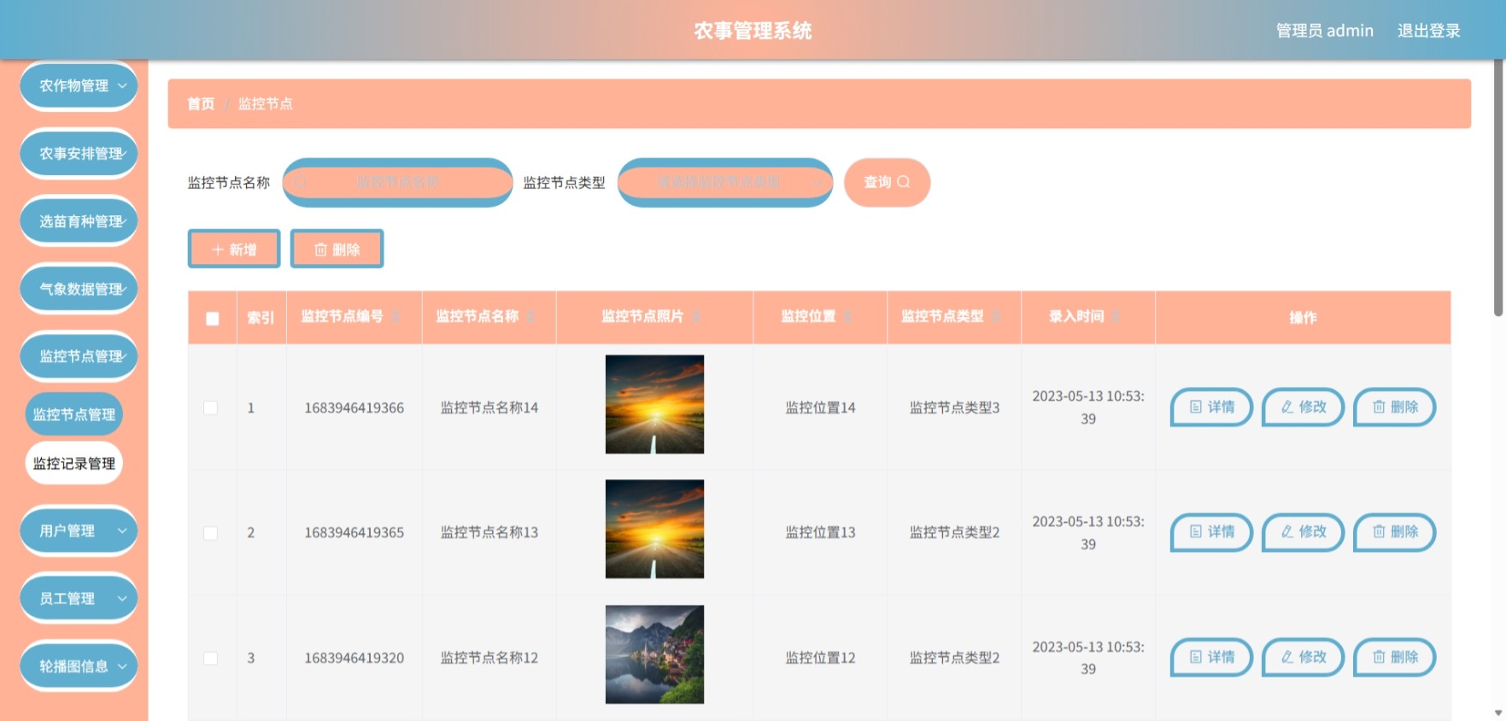The height and width of the screenshot is (721, 1506).
Task: Expand the 员工管理 sidebar menu
Action: pyautogui.click(x=79, y=598)
